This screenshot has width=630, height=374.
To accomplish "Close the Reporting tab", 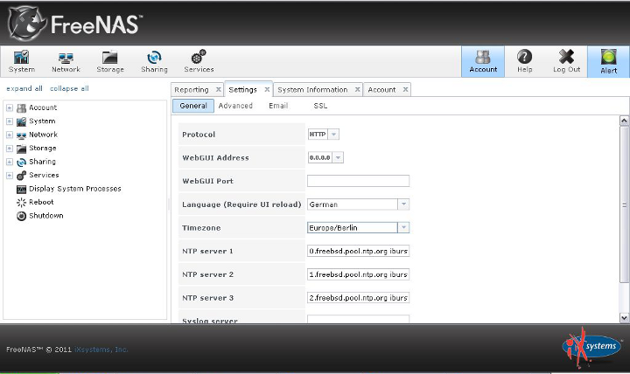I will click(218, 89).
